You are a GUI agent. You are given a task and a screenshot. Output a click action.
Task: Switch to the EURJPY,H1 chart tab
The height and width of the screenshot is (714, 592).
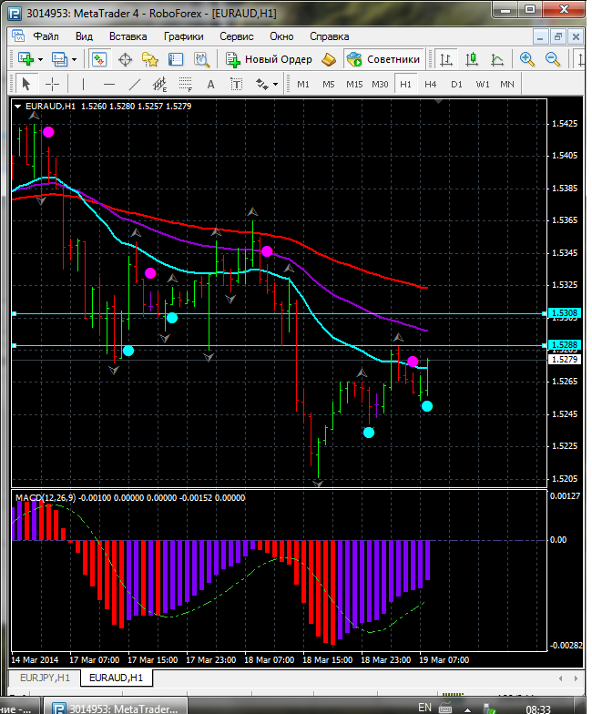(44, 678)
